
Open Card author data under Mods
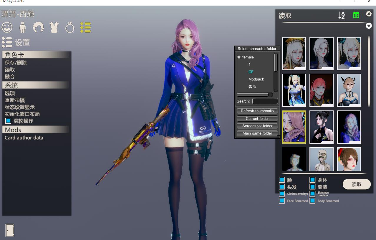tap(24, 137)
